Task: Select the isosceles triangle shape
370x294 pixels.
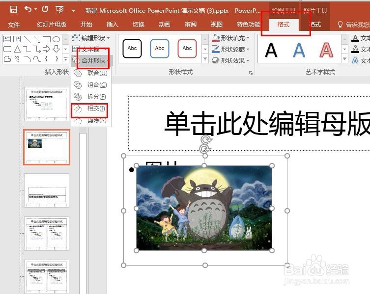Action: pos(17,49)
